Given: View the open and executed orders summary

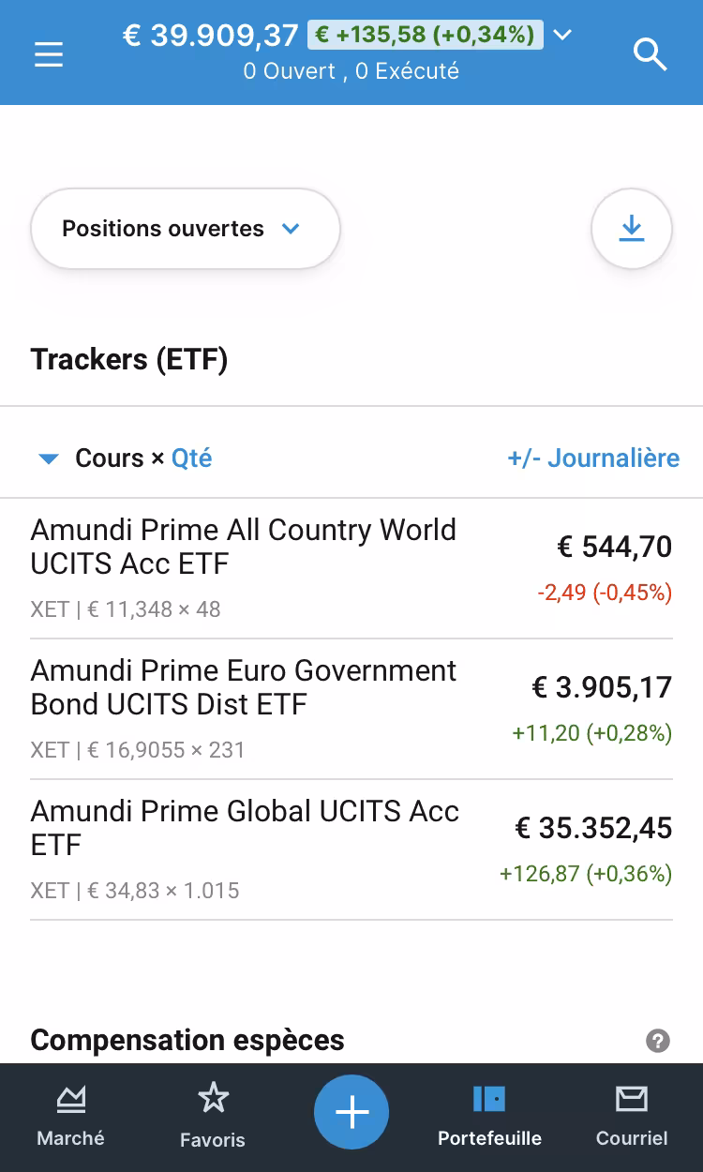Looking at the screenshot, I should click(x=351, y=71).
